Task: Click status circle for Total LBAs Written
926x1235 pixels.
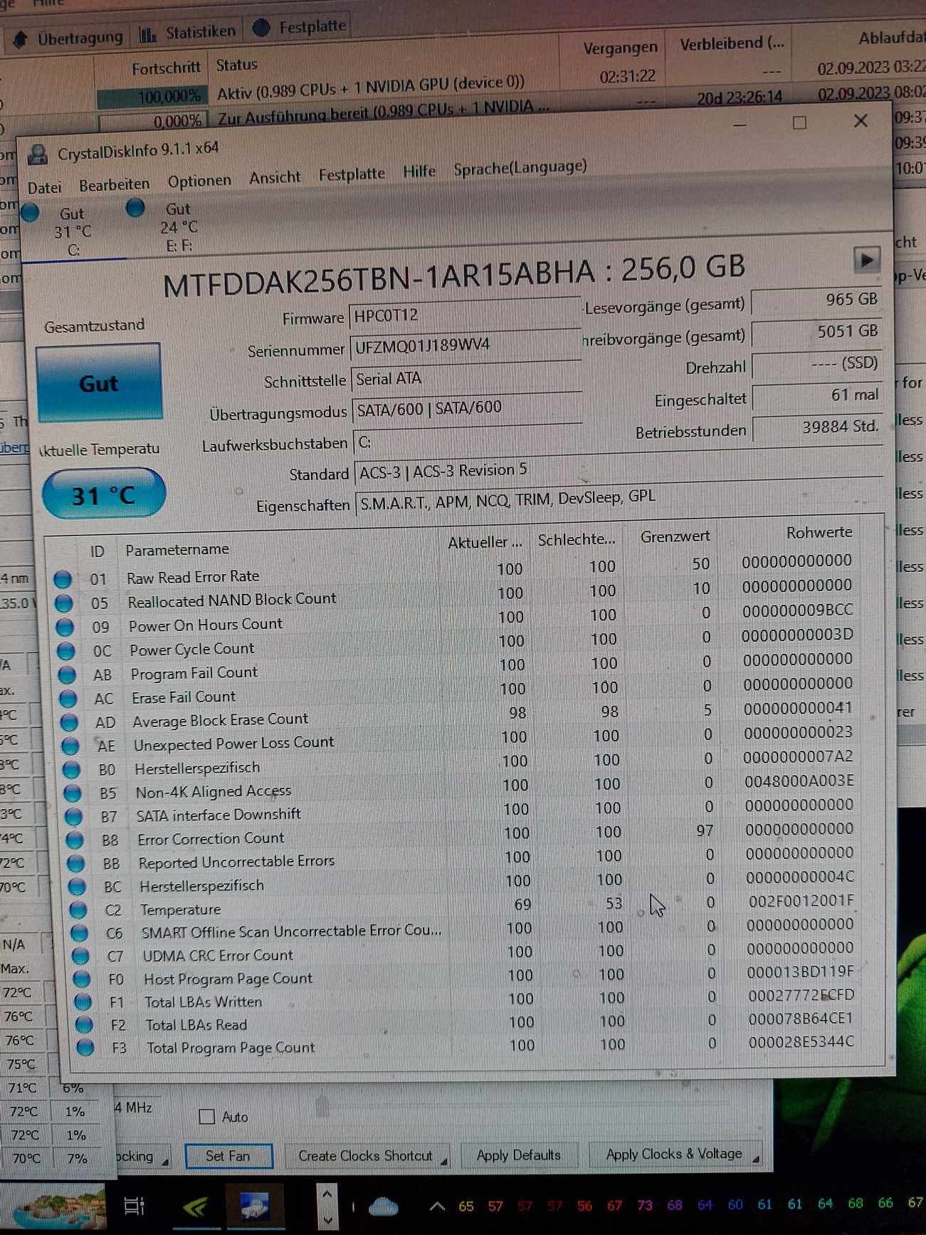Action: tap(83, 1002)
